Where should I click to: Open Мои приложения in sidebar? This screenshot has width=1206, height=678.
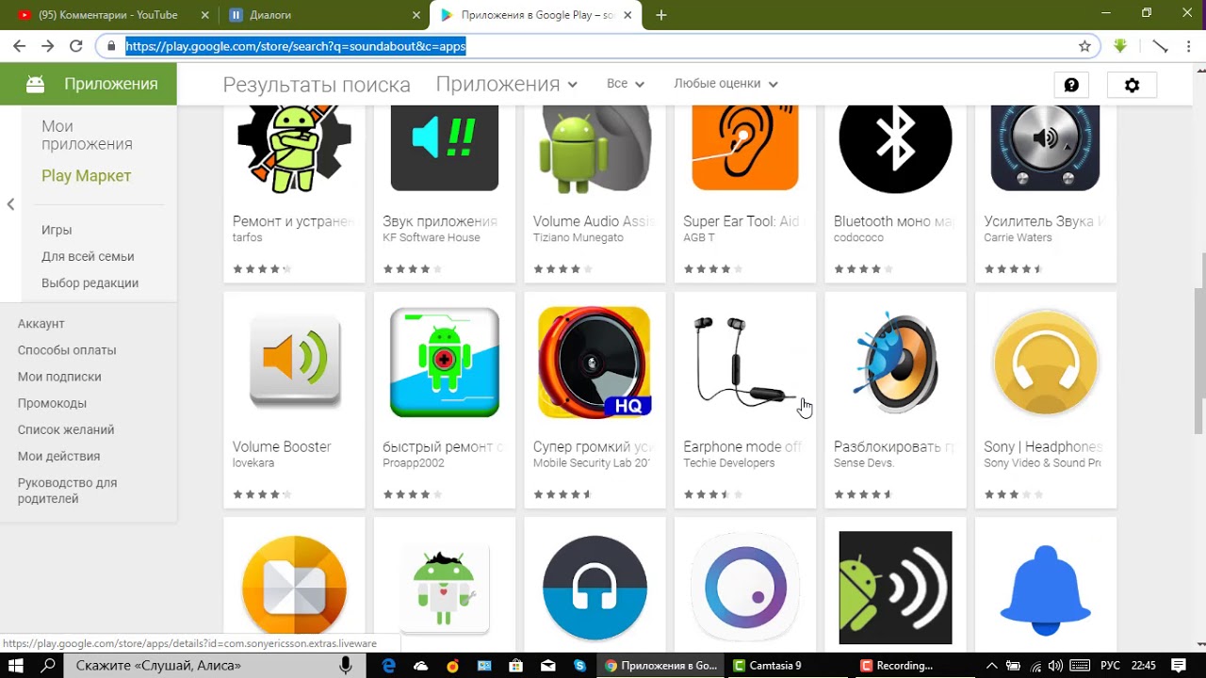pyautogui.click(x=87, y=135)
